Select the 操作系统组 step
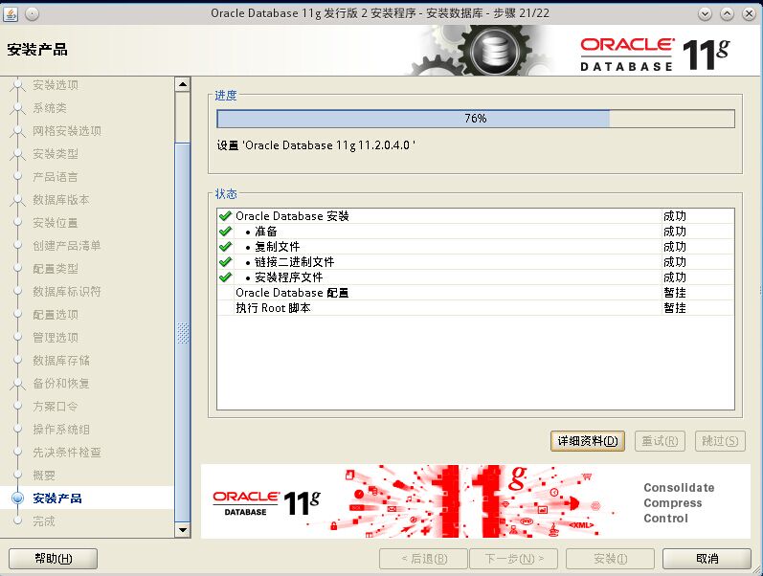 pyautogui.click(x=61, y=429)
